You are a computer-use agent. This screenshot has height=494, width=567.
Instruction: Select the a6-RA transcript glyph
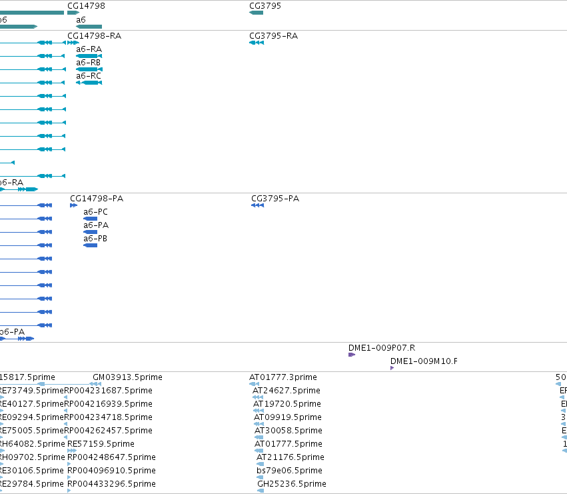click(89, 56)
